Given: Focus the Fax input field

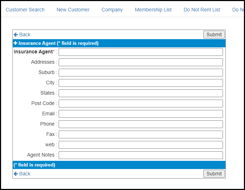Looking at the screenshot, I should pyautogui.click(x=141, y=134).
